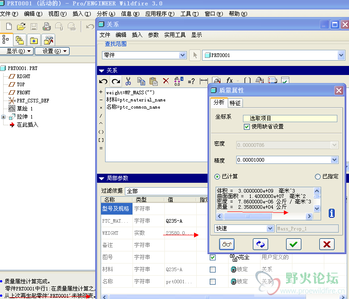Collapse the 局部参数 section header
This screenshot has width=349, height=299.
pos(102,178)
